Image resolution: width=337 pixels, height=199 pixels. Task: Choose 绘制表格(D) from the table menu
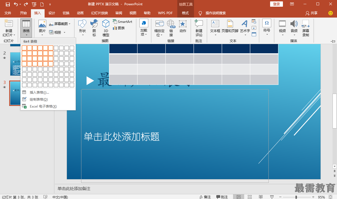tap(48, 99)
